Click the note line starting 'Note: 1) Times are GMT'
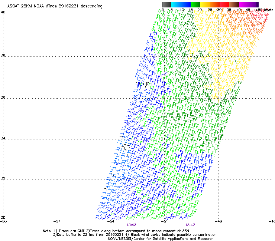This screenshot has width=275, height=241. coord(116,231)
